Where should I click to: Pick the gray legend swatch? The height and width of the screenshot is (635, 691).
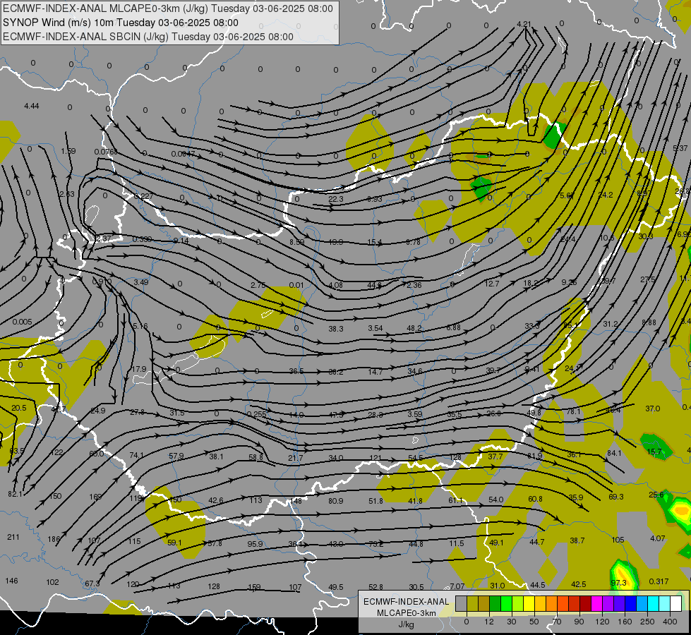point(461,604)
